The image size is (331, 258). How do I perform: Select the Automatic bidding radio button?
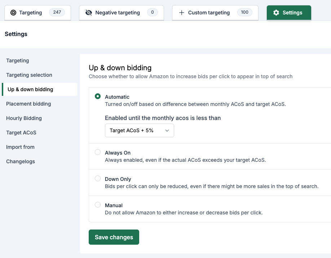tap(98, 97)
